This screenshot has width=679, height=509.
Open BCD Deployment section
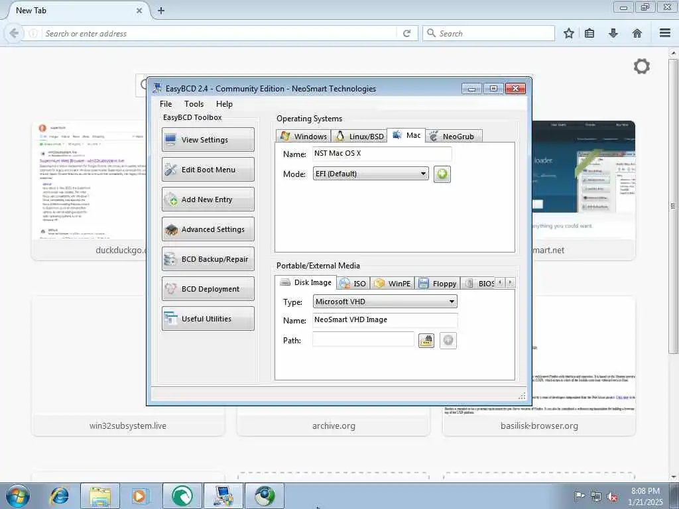pos(208,289)
